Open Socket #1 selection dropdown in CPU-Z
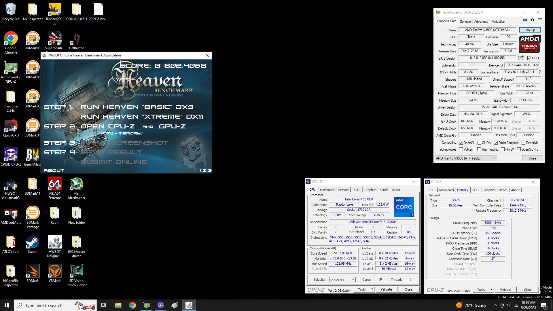Screen dimensions: 553x311 342,280
